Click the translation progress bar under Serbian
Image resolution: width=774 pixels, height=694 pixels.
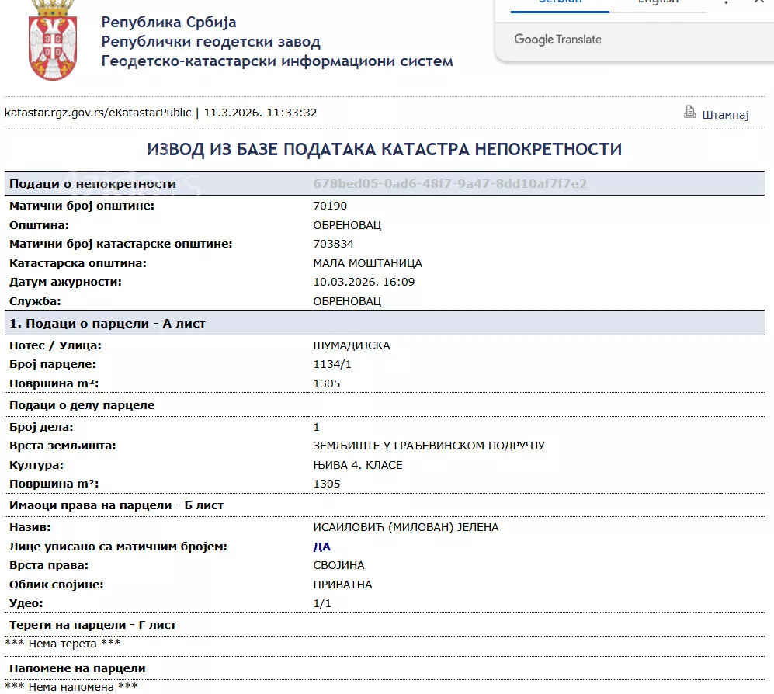561,12
